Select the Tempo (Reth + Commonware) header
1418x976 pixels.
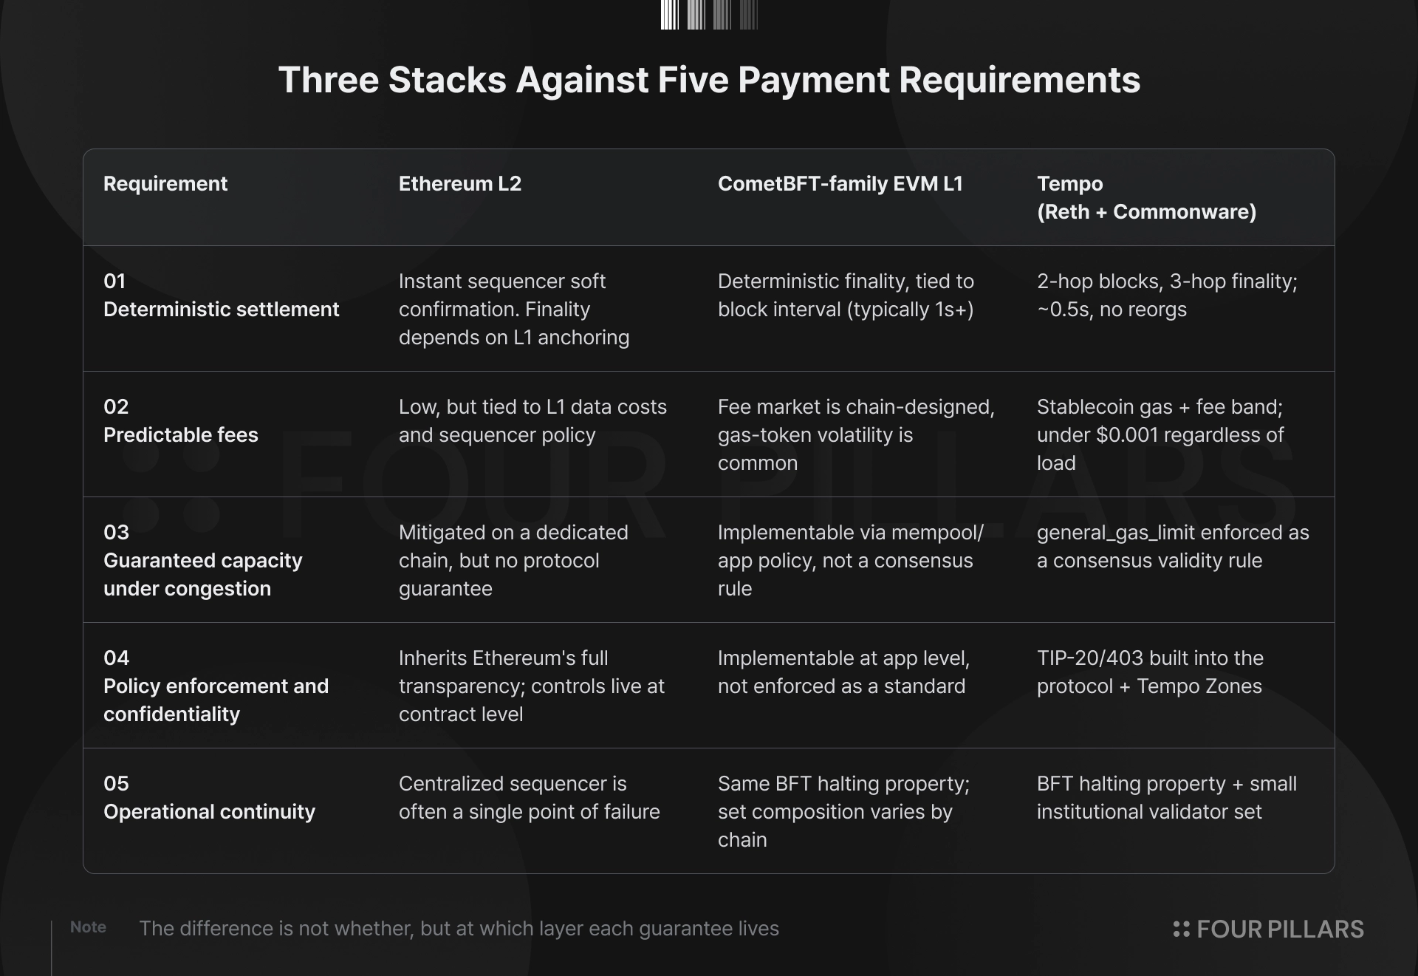[x=1146, y=197]
